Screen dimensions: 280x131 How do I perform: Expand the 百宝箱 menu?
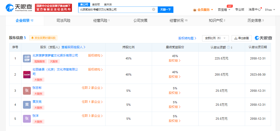[x=224, y=10]
